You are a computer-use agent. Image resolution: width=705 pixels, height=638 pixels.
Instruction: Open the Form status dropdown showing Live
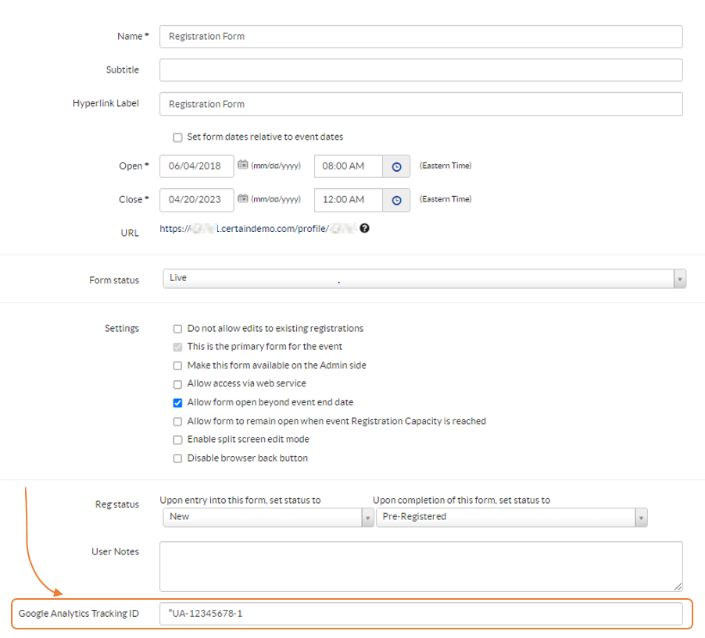pyautogui.click(x=424, y=279)
